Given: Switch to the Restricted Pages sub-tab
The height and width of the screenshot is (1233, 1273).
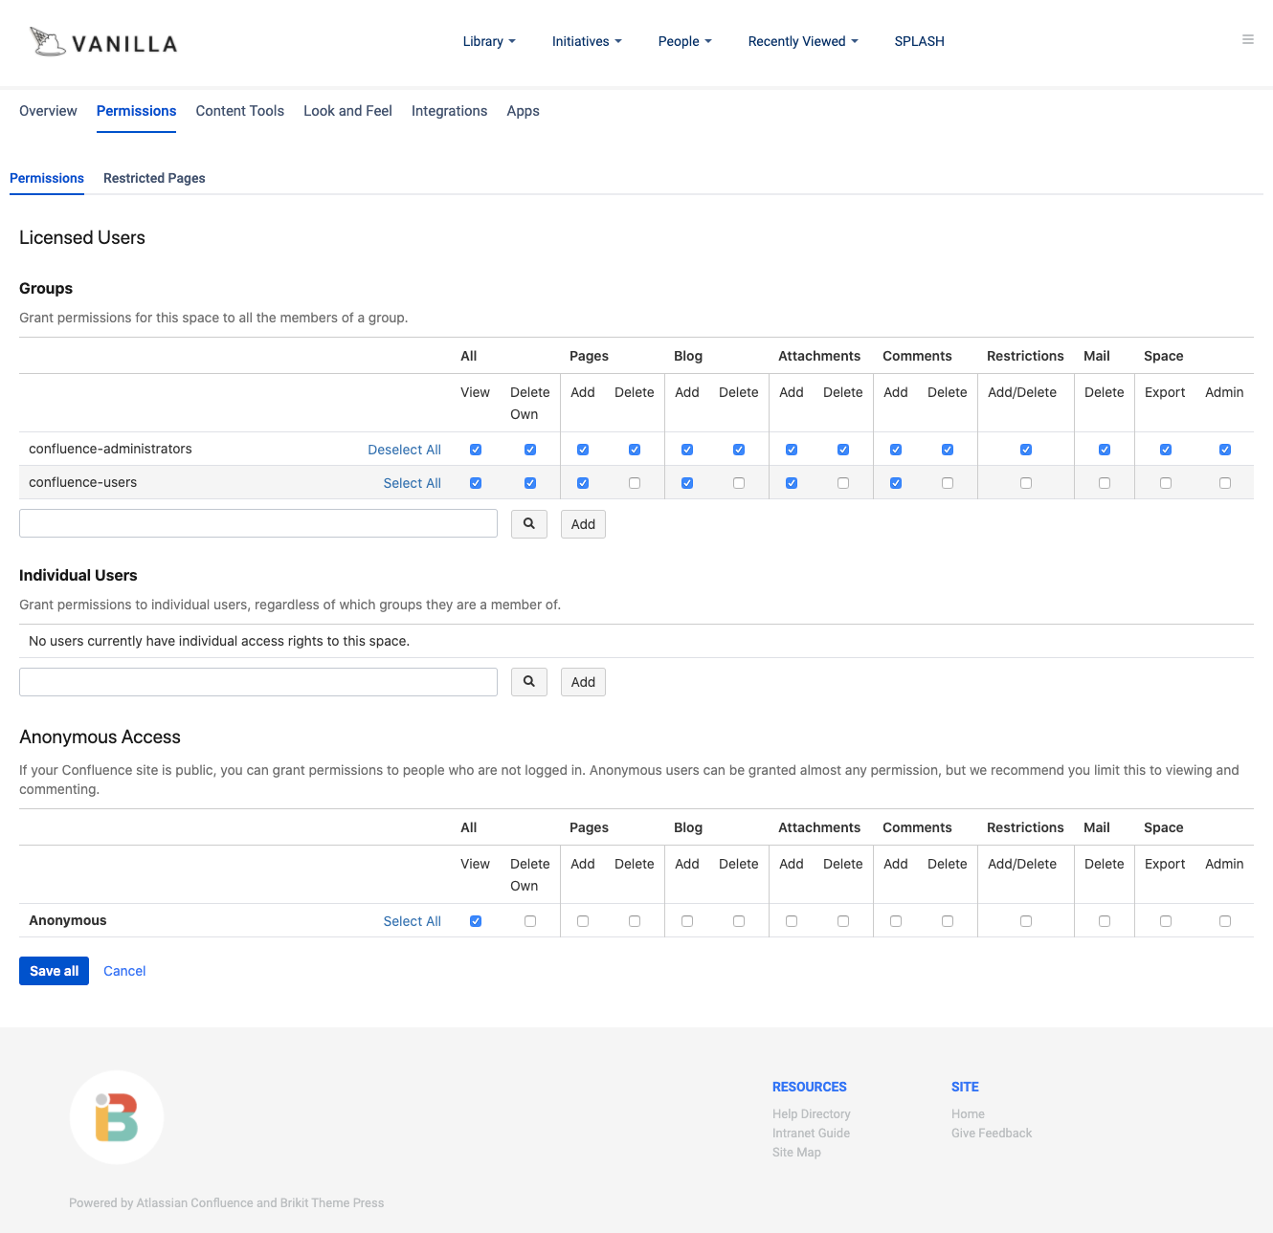Looking at the screenshot, I should (154, 178).
